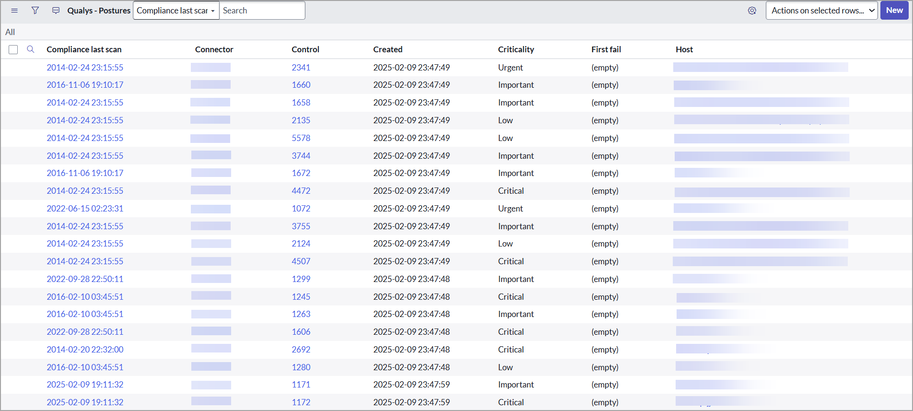Open record with scan date 2022-06-15 02:23:31
The height and width of the screenshot is (411, 913).
point(85,209)
